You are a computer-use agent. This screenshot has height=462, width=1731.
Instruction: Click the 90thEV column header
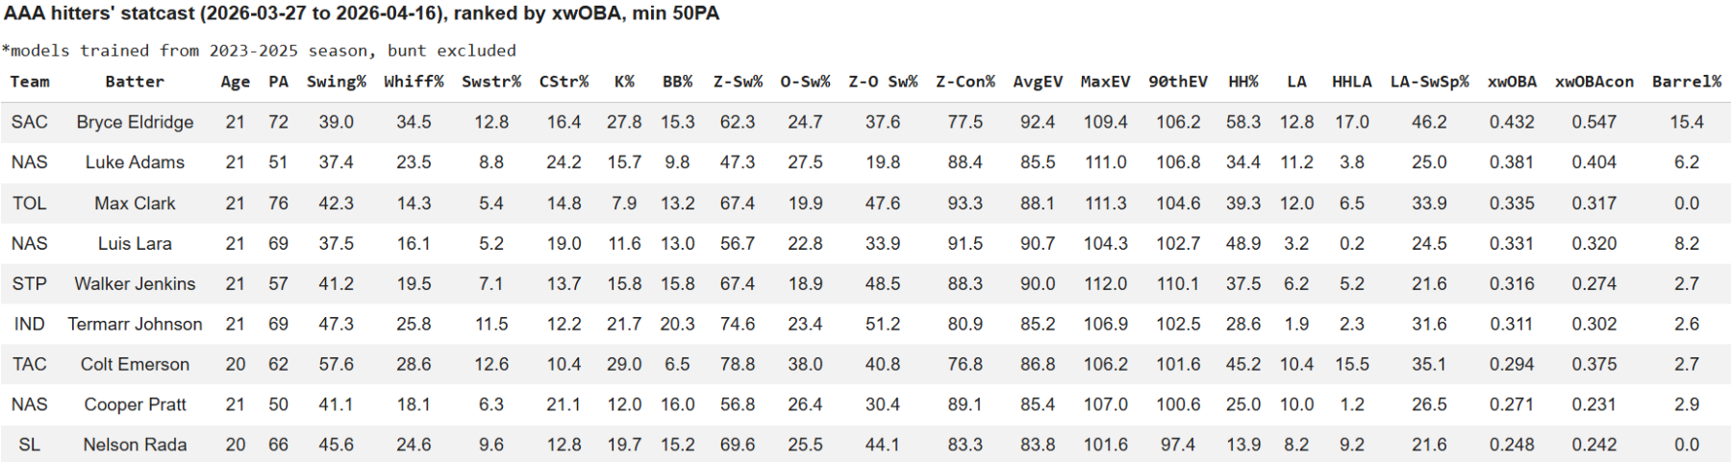tap(1178, 82)
